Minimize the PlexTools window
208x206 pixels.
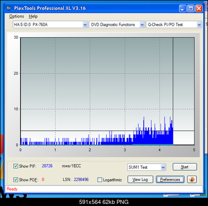tap(183, 8)
